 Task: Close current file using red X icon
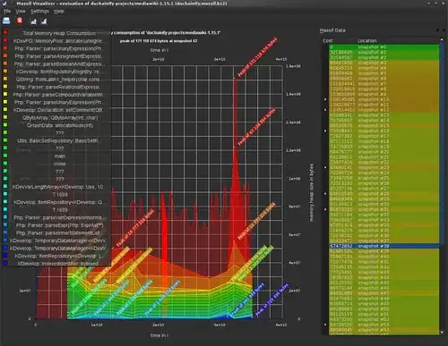20,21
